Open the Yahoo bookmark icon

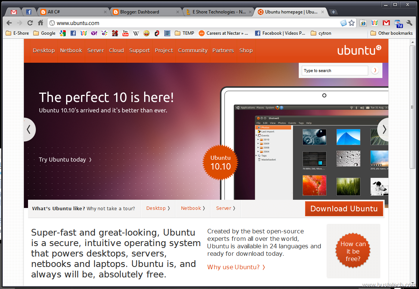(94, 33)
